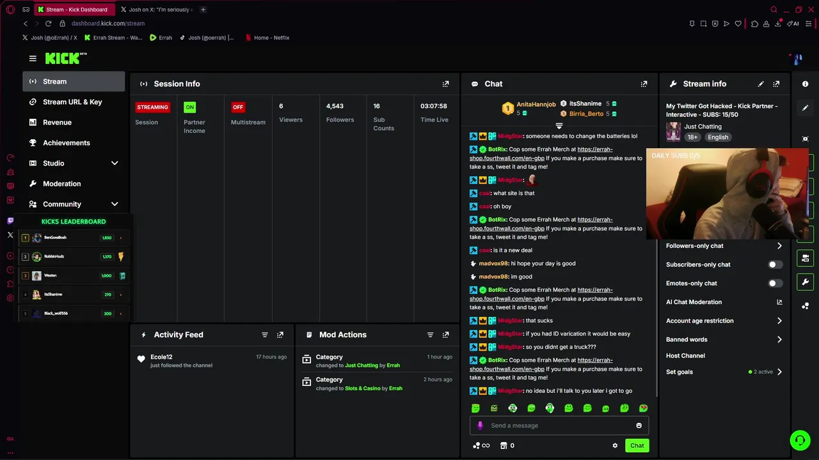This screenshot has width=819, height=460.
Task: Pop out the Chat panel
Action: 644,84
